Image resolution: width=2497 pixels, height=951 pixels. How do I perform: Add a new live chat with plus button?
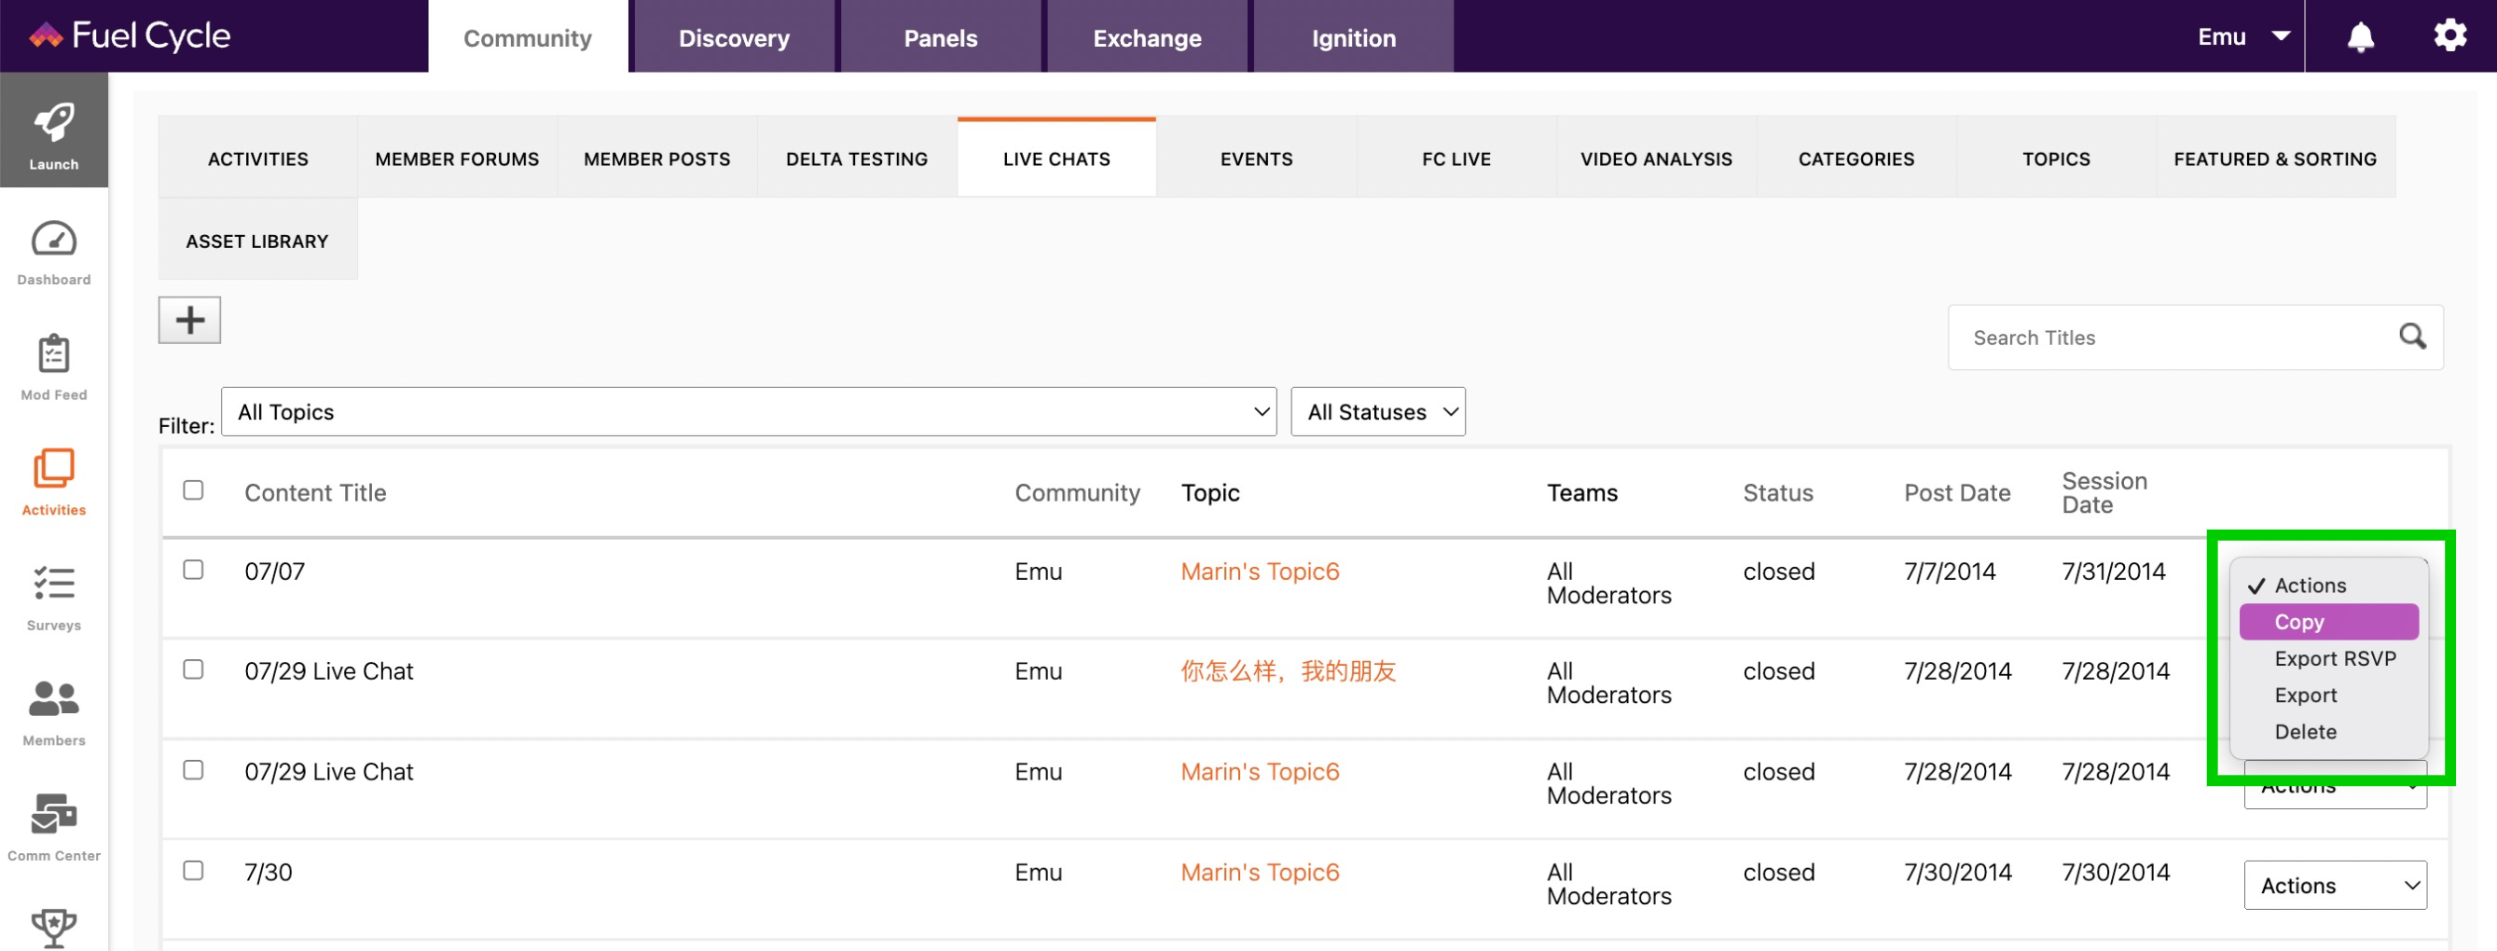(189, 320)
